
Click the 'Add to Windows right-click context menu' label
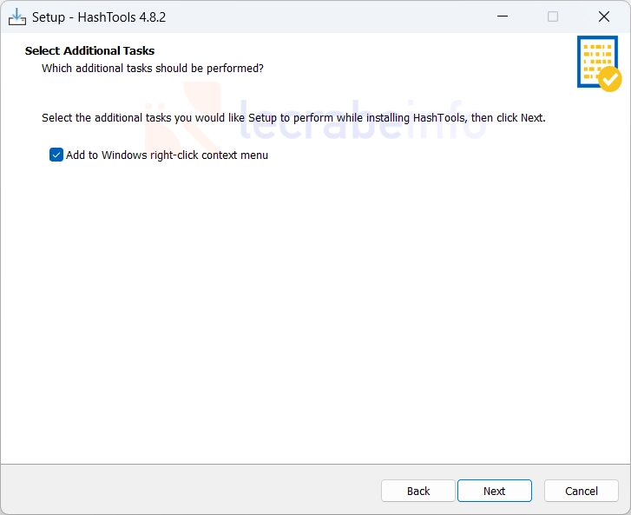click(167, 155)
